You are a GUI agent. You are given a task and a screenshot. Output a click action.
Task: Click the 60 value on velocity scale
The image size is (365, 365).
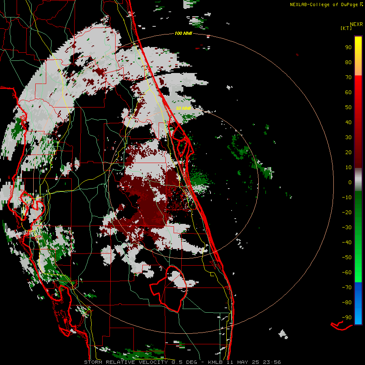coord(348,92)
